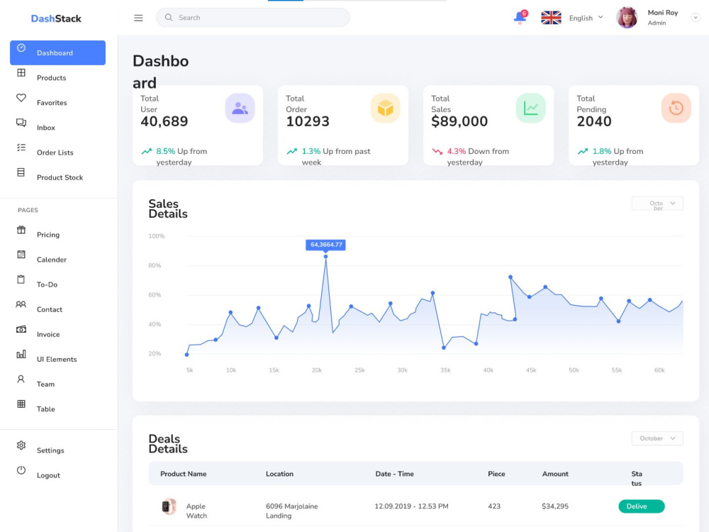This screenshot has width=709, height=532.
Task: Click the Product Stock icon
Action: [21, 172]
